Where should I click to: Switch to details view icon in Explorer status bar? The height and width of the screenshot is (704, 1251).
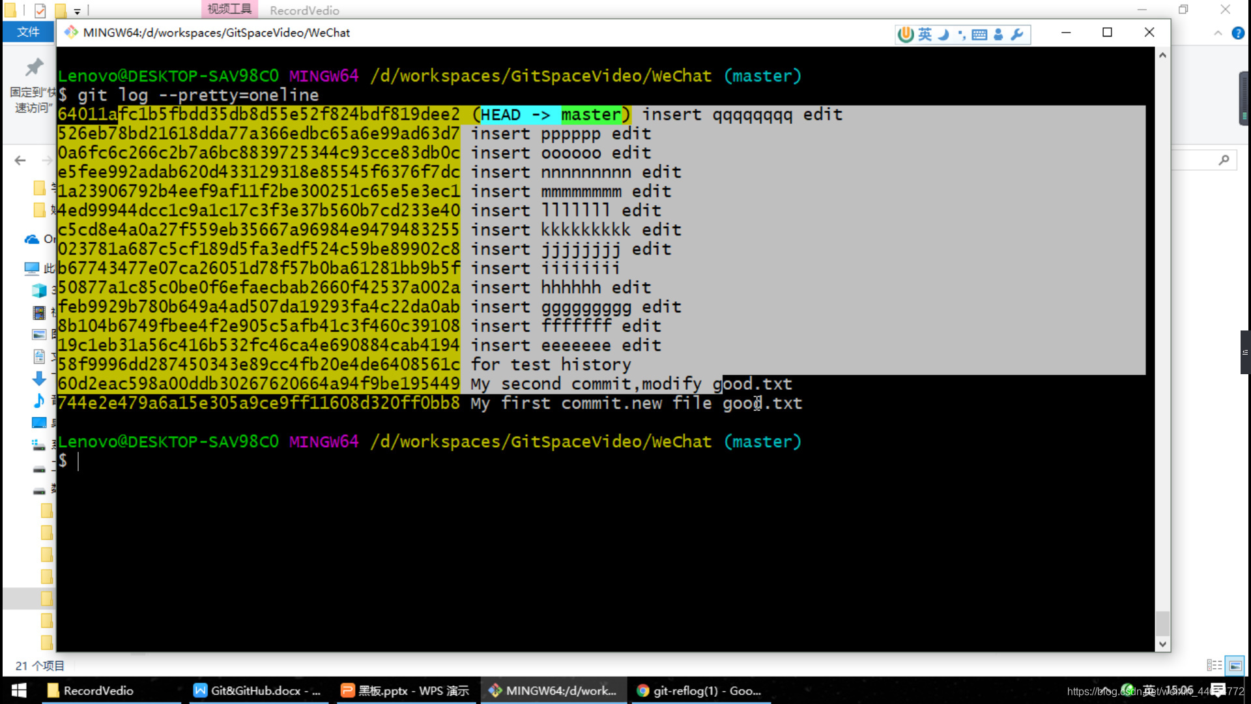1215,666
